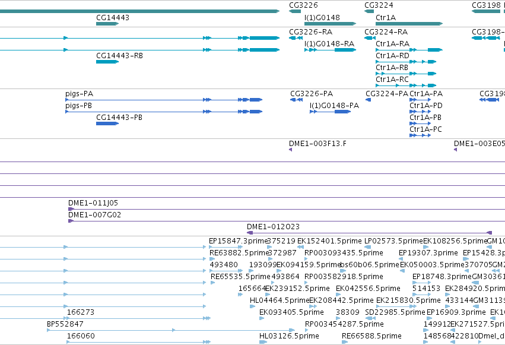This screenshot has height=345, width=505.
Task: Select the Ctr1A-RD transcript
Action: pos(406,62)
